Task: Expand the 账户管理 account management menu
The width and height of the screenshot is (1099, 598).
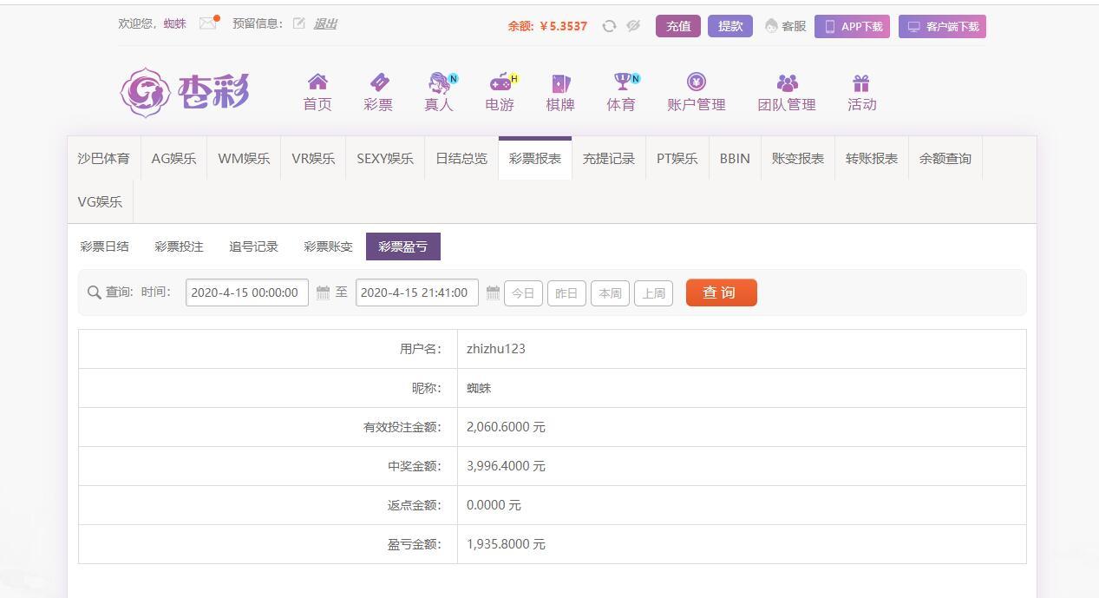Action: [x=696, y=92]
